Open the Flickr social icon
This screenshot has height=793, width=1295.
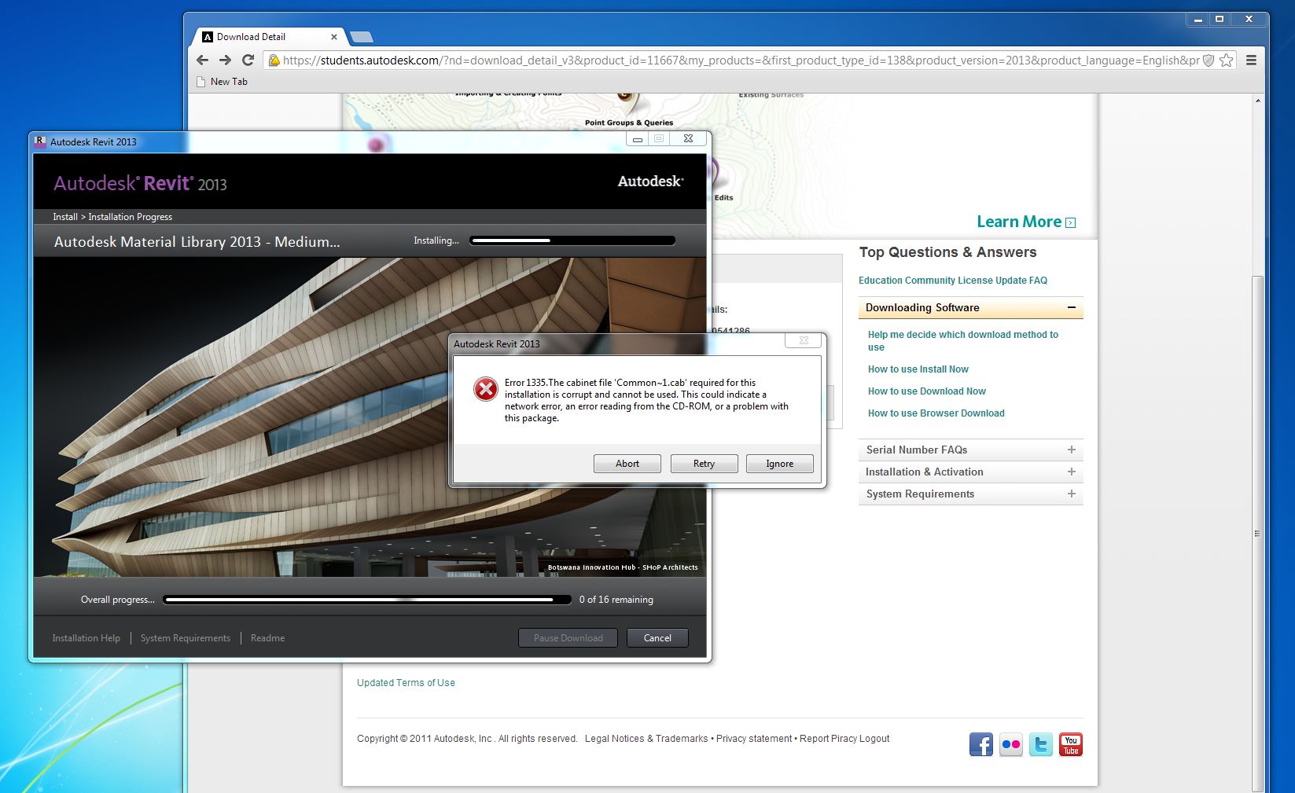click(1010, 744)
